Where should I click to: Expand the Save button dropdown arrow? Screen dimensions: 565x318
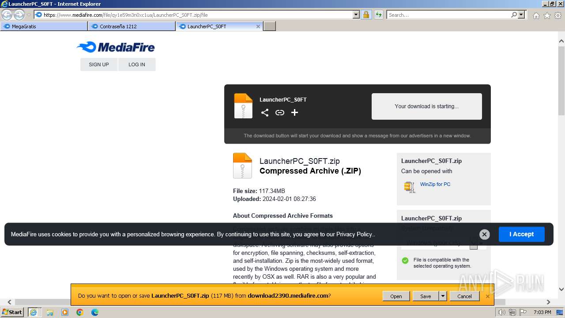[443, 296]
